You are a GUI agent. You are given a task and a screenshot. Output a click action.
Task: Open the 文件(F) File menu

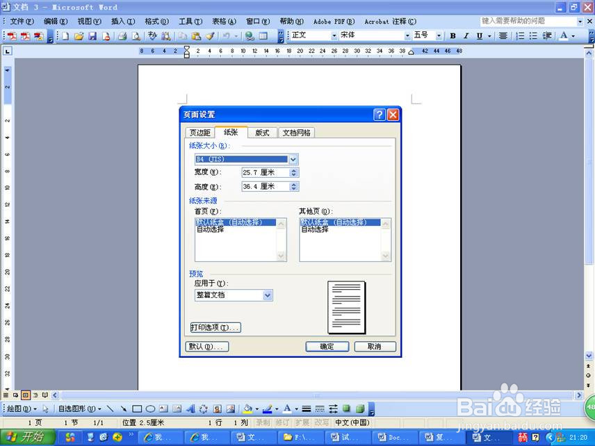22,22
